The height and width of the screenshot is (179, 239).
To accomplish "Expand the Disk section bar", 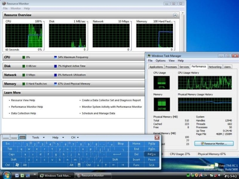I will (74, 66).
